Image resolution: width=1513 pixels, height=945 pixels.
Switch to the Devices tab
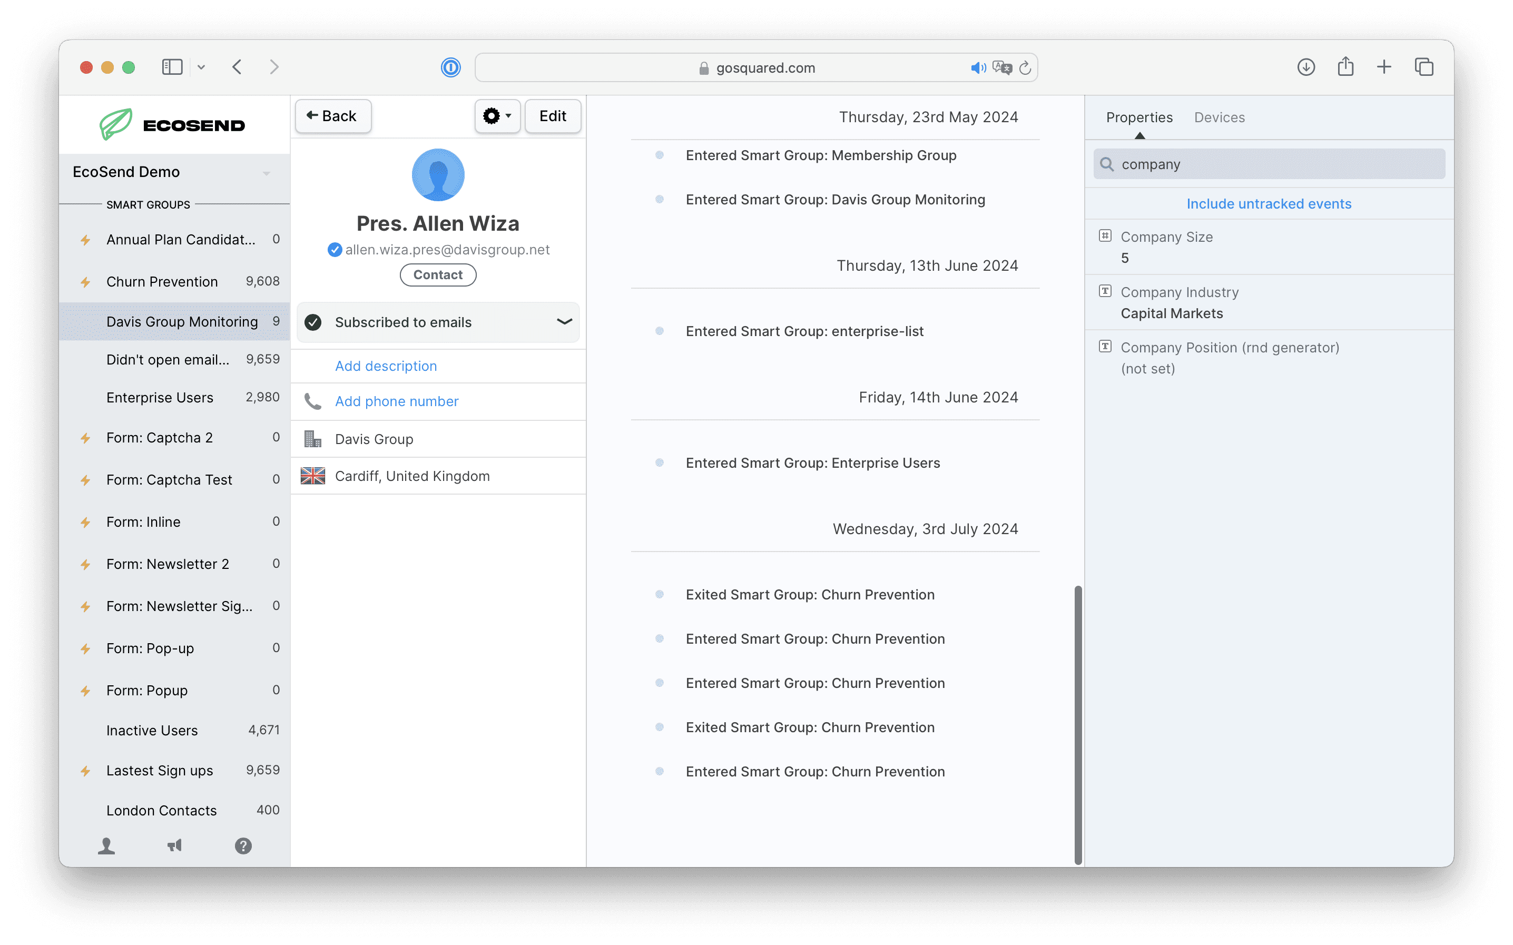point(1219,117)
